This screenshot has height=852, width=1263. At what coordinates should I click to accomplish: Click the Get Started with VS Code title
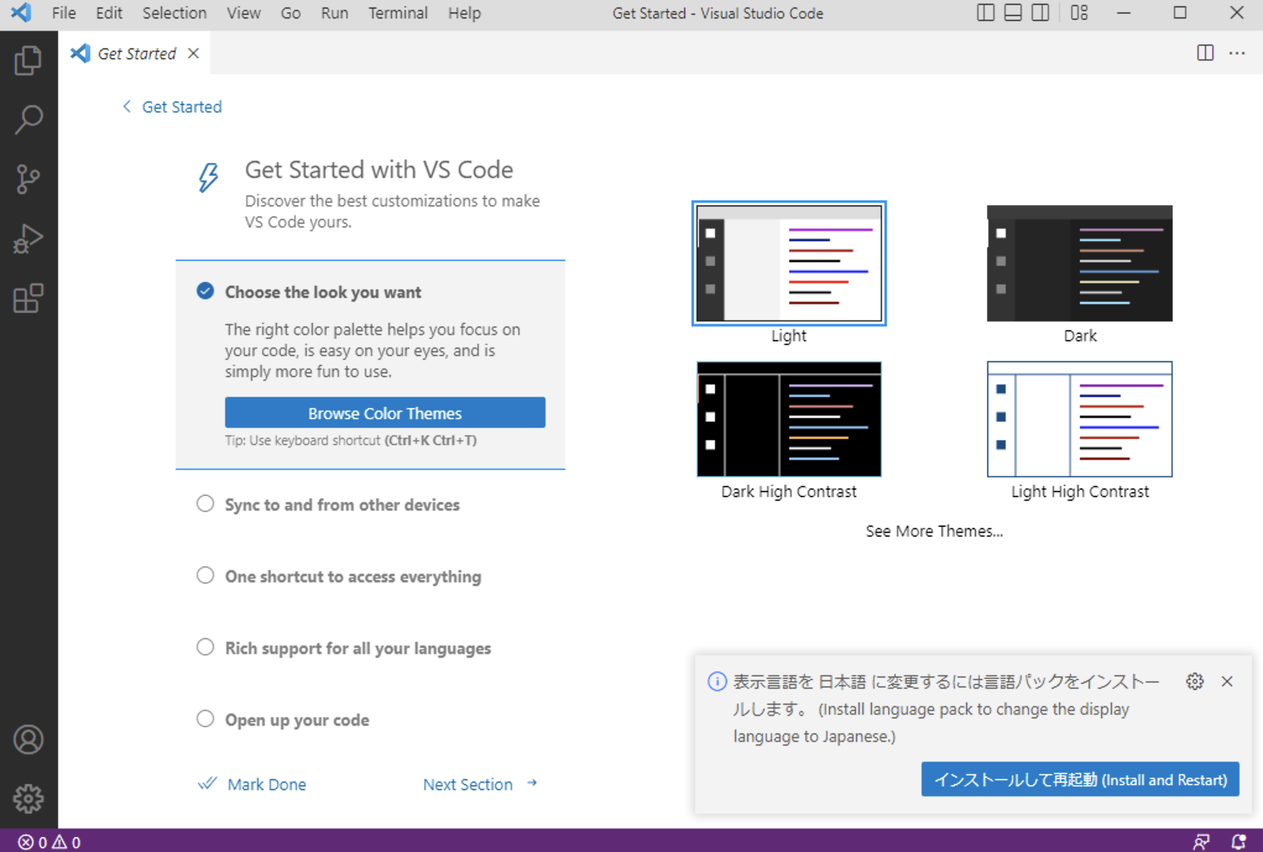click(379, 170)
